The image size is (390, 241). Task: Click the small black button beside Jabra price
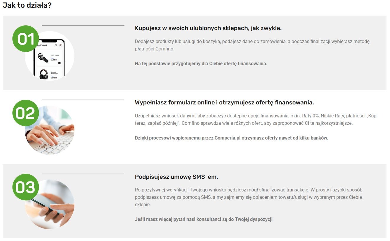(59, 63)
